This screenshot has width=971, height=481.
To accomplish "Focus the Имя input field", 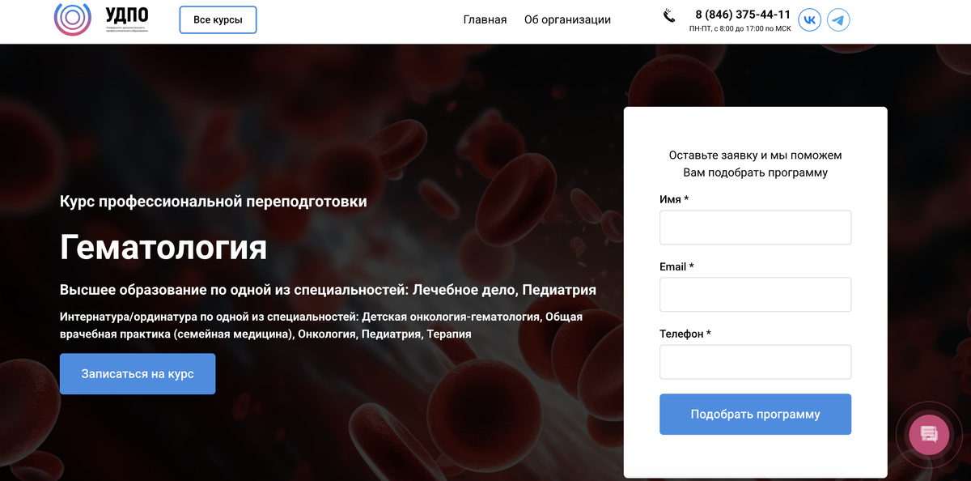I will coord(755,228).
